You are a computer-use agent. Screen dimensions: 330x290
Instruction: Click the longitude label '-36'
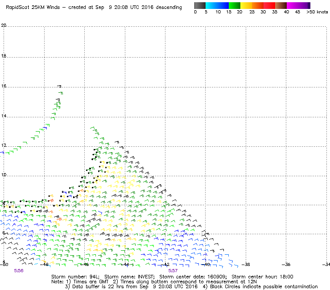(286, 264)
